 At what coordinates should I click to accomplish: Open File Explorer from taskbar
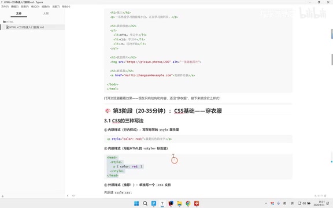click(x=179, y=203)
